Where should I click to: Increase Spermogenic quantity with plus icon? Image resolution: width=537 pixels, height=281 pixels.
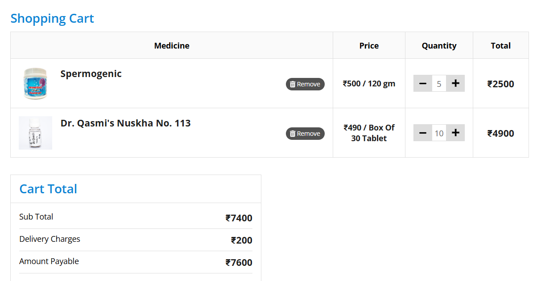(455, 83)
